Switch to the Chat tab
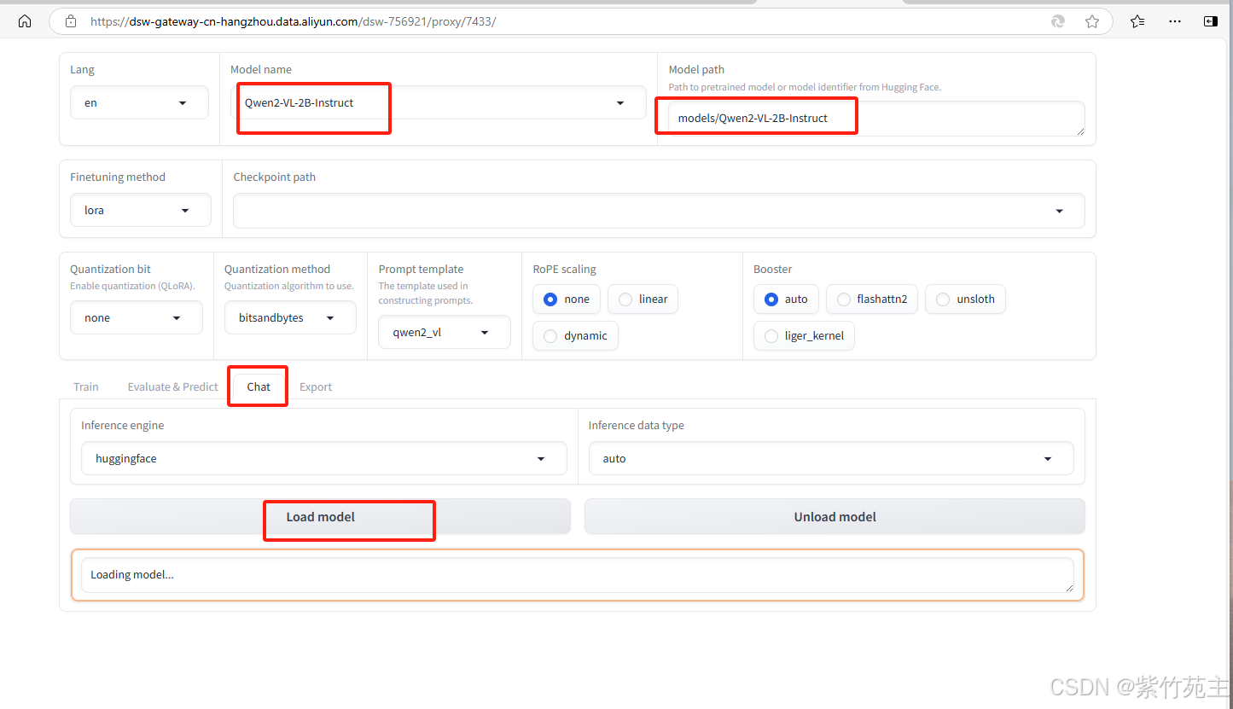 [x=259, y=386]
